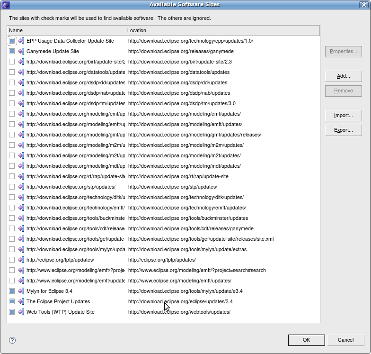The height and width of the screenshot is (354, 371).
Task: Select location http://download.eclipse.org/eclipse/updates/3.4
Action: [181, 301]
